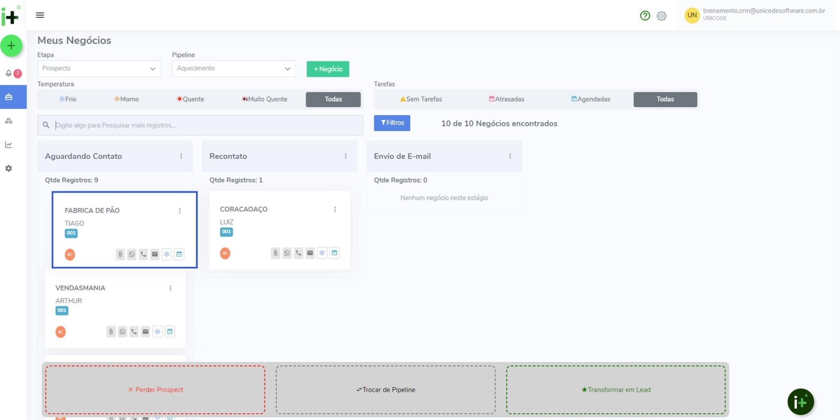Open hamburger menu at top
This screenshot has width=840, height=420.
[x=40, y=15]
